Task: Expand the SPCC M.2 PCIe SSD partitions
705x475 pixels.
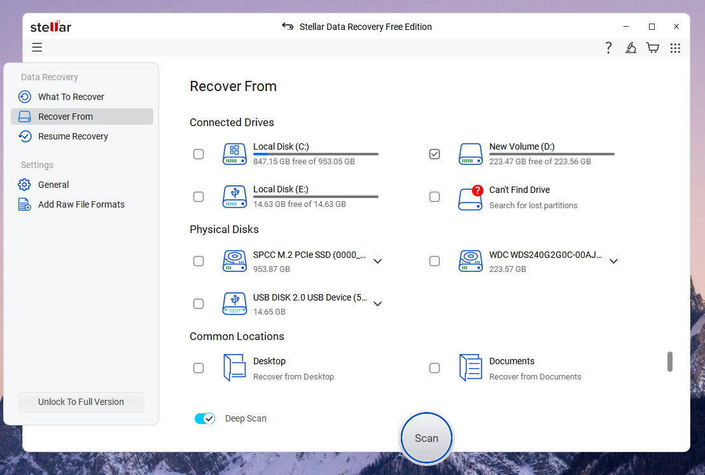Action: (x=377, y=261)
